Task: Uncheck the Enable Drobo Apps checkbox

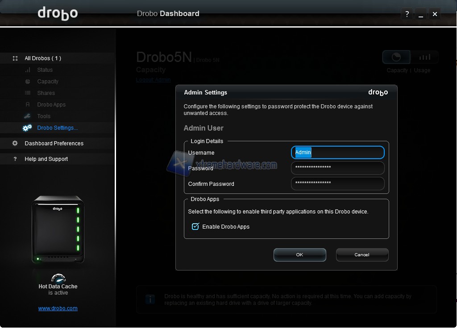Action: 195,227
